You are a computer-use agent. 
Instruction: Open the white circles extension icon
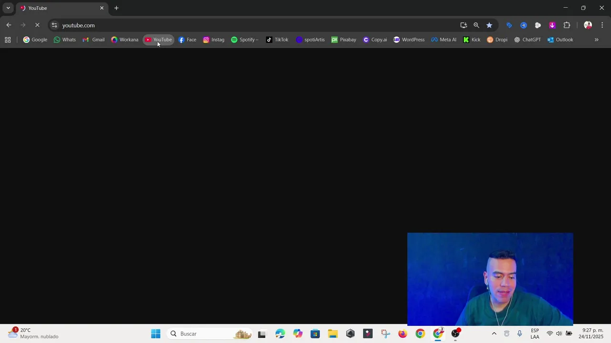point(538,25)
